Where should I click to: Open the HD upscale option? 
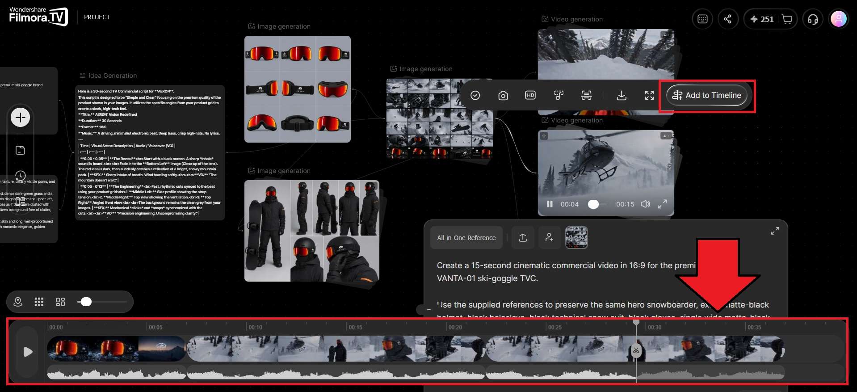(530, 95)
